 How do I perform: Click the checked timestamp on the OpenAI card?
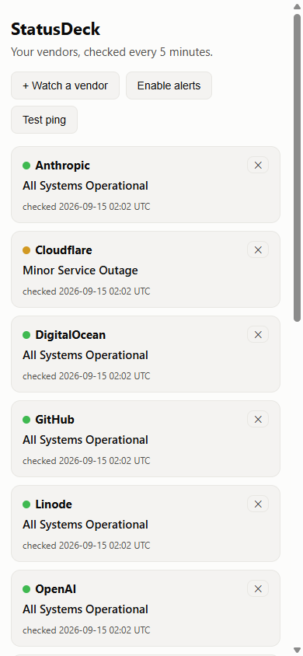pos(86,630)
